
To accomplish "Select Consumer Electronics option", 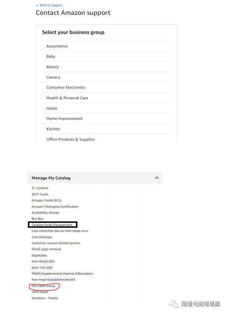I will pos(106,88).
